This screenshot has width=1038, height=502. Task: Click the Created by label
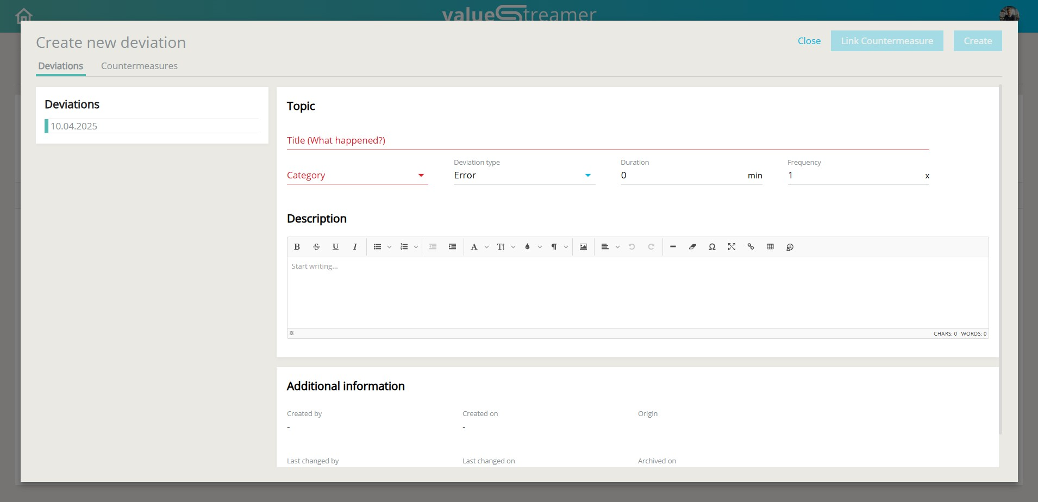[x=304, y=414]
